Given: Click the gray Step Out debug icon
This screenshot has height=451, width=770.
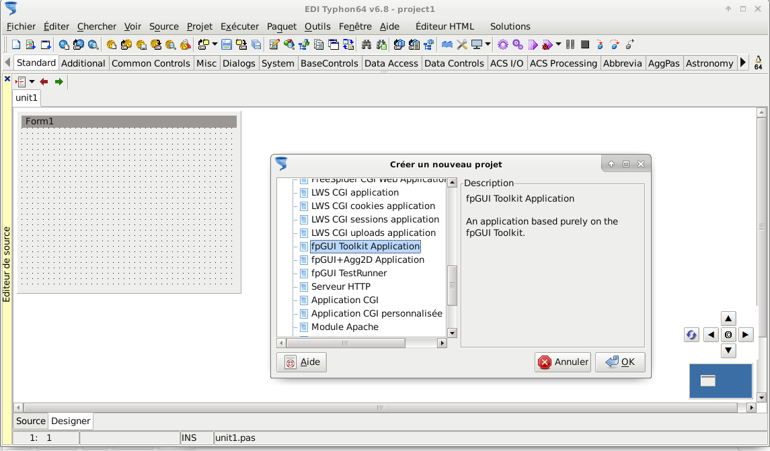Looking at the screenshot, I should click(x=630, y=44).
